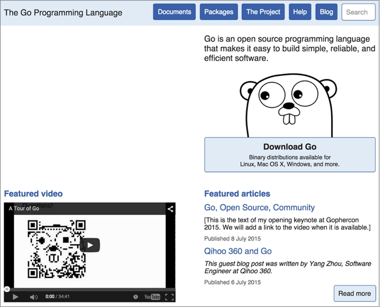Mute the video with the speaker icon
The width and height of the screenshot is (380, 307).
(x=33, y=297)
